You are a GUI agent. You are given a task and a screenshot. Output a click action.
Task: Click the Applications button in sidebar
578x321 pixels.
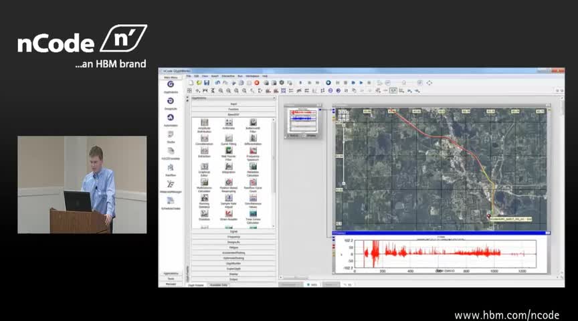coord(171,274)
